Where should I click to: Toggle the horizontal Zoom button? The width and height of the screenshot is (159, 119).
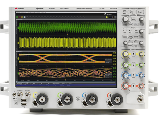pos(134,19)
